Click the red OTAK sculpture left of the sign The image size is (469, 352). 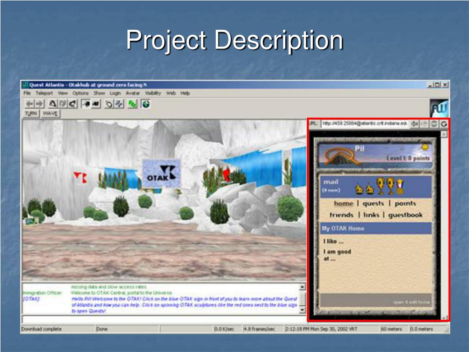click(81, 177)
